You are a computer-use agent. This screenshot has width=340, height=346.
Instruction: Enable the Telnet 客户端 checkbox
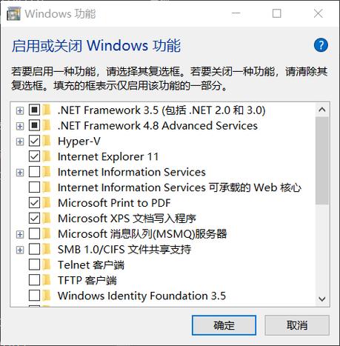click(x=34, y=265)
